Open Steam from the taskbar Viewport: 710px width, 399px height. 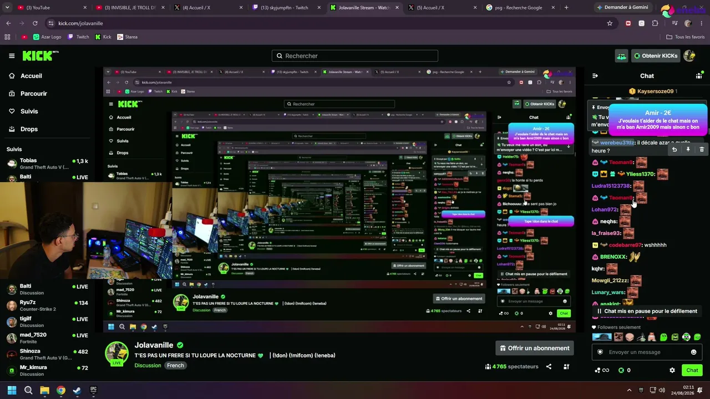tap(77, 390)
